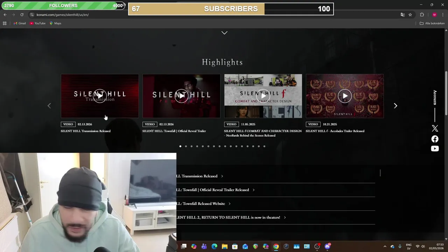Open the 'Townfall Released Website' news row
This screenshot has width=448, height=252.
(276, 204)
